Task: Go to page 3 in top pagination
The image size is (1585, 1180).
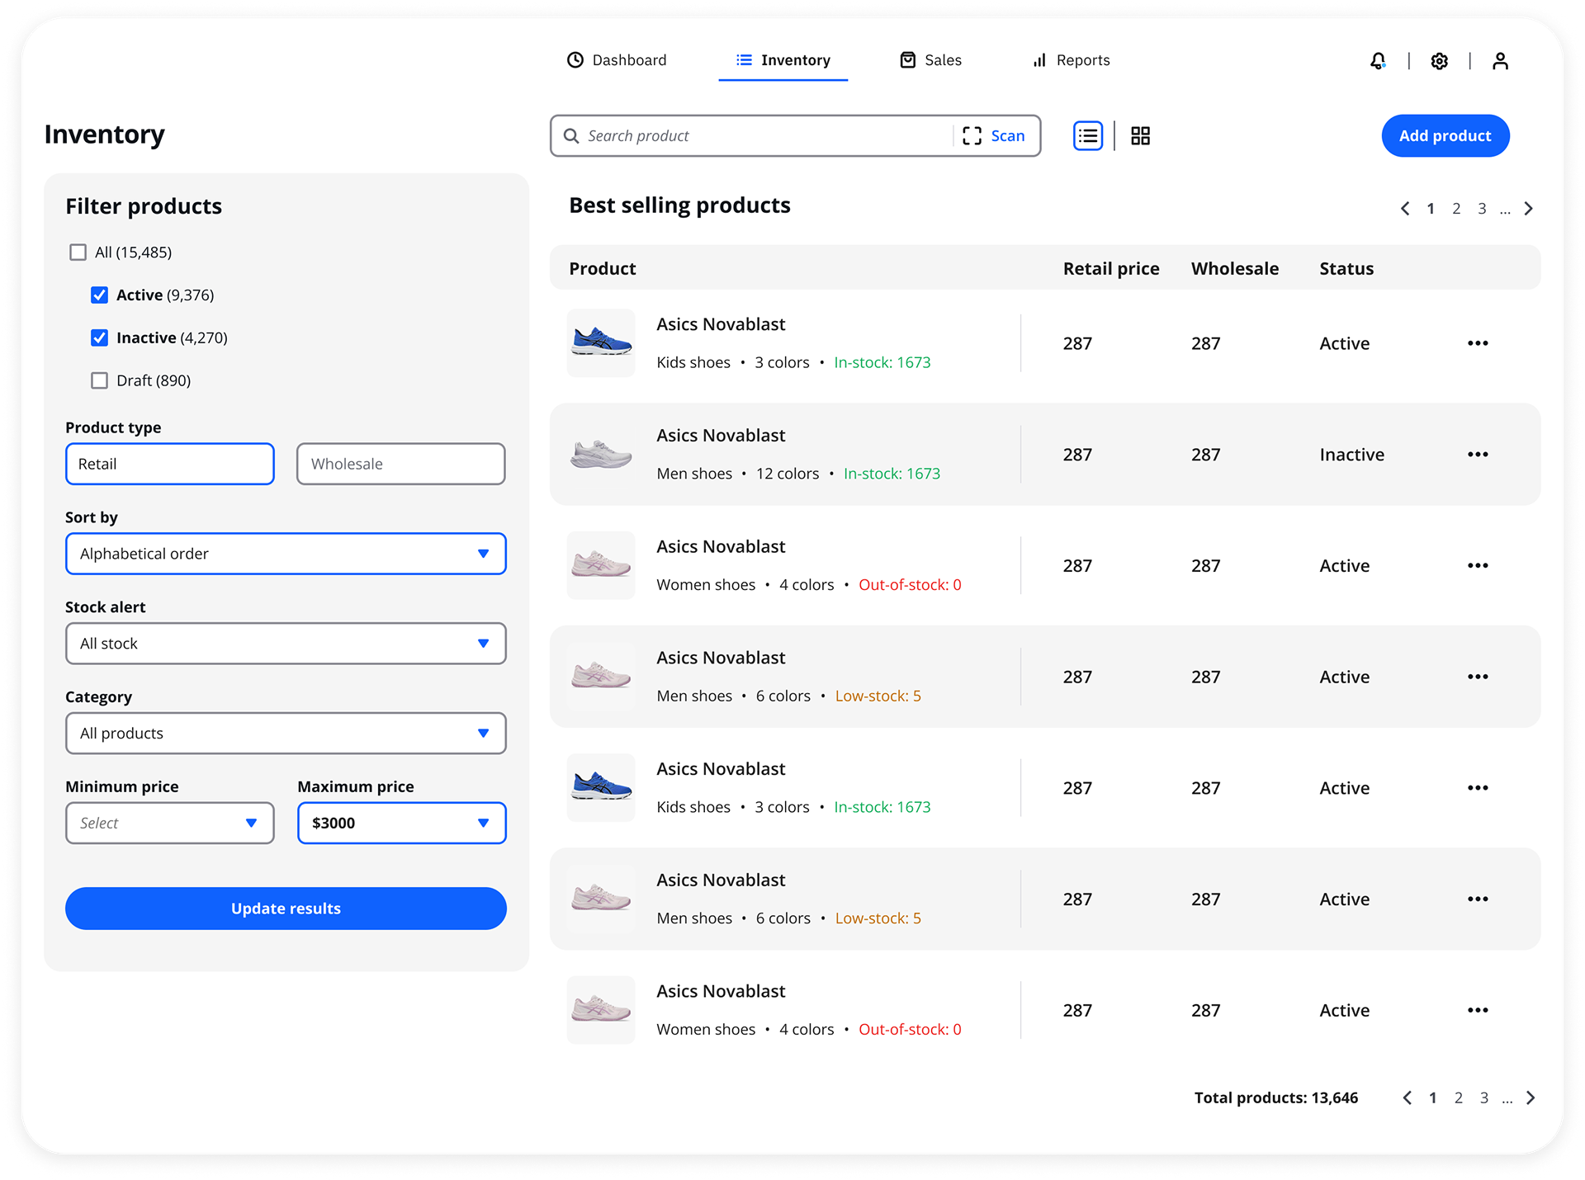Action: click(1482, 209)
